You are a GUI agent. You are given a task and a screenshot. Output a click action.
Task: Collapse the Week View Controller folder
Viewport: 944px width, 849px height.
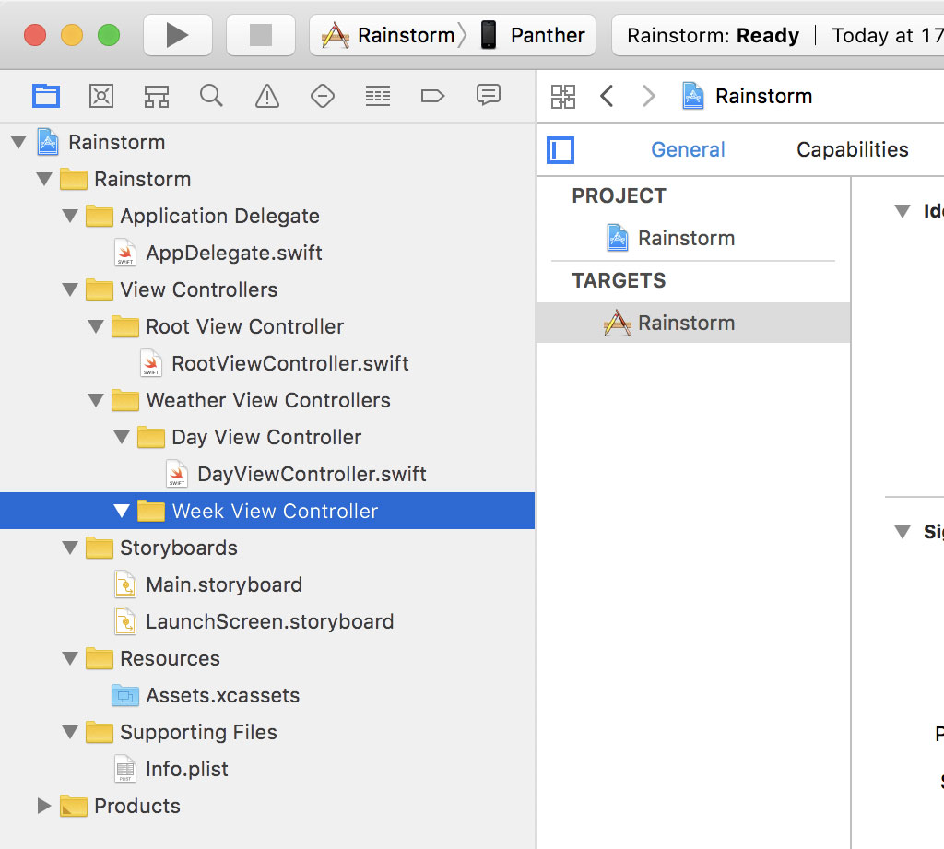121,511
